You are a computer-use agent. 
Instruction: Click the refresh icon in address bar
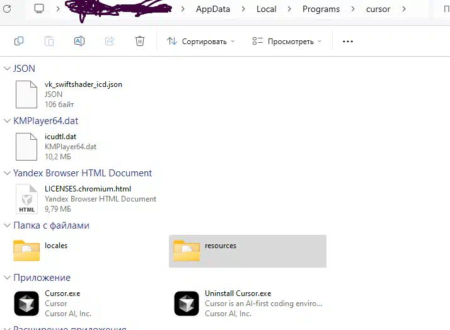pyautogui.click(x=7, y=9)
